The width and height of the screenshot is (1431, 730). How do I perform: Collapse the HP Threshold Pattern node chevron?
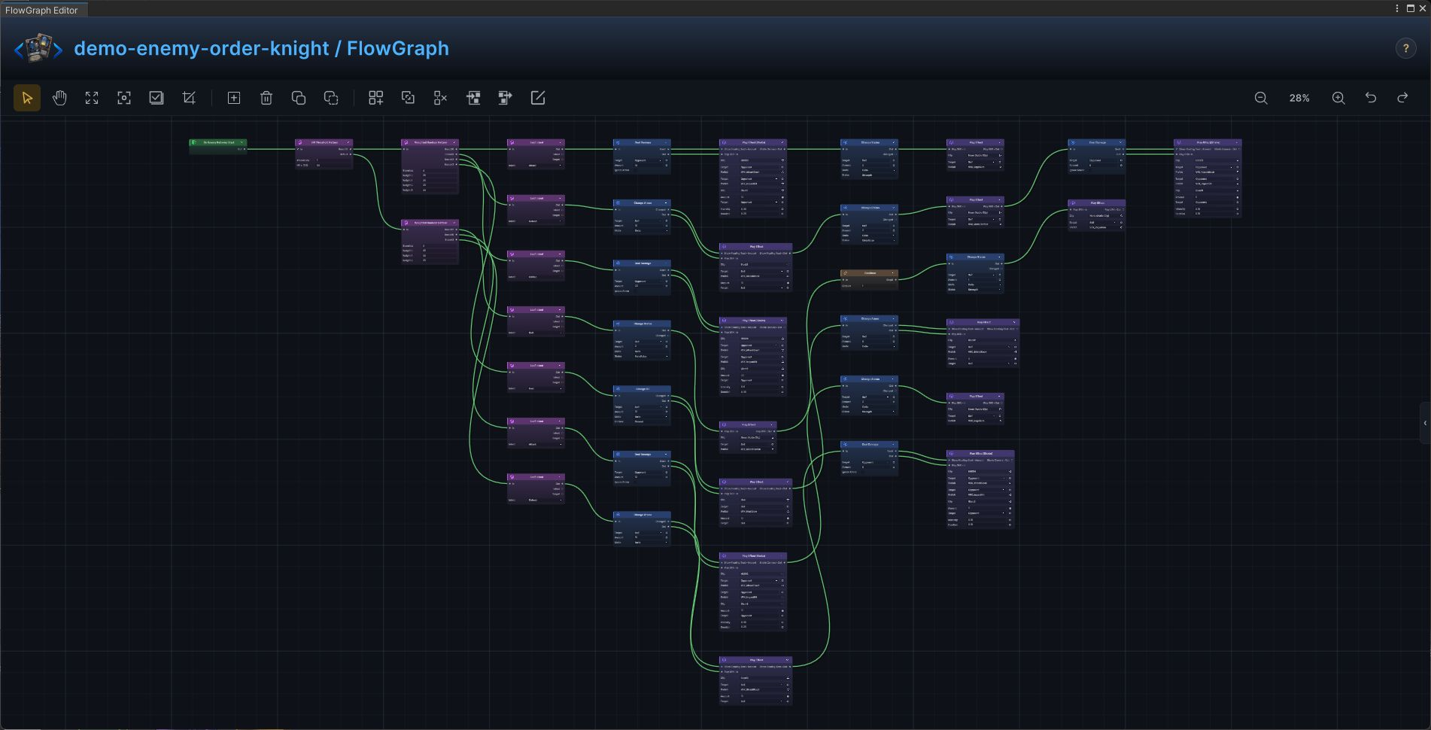point(348,142)
